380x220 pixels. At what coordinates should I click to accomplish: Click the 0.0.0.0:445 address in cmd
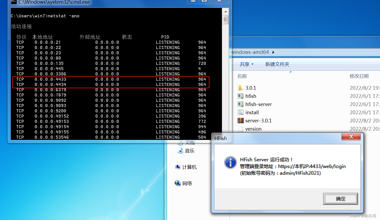[49, 69]
